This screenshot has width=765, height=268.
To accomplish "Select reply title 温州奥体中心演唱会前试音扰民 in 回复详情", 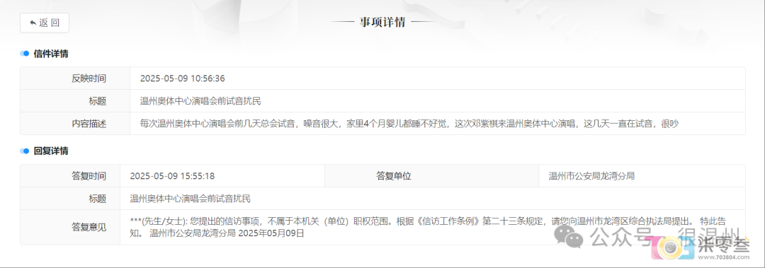I will tap(191, 198).
